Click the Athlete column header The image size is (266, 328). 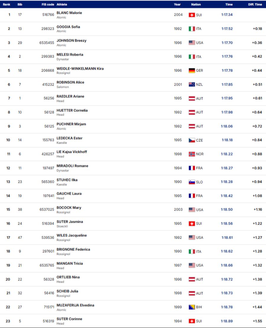(62, 4)
